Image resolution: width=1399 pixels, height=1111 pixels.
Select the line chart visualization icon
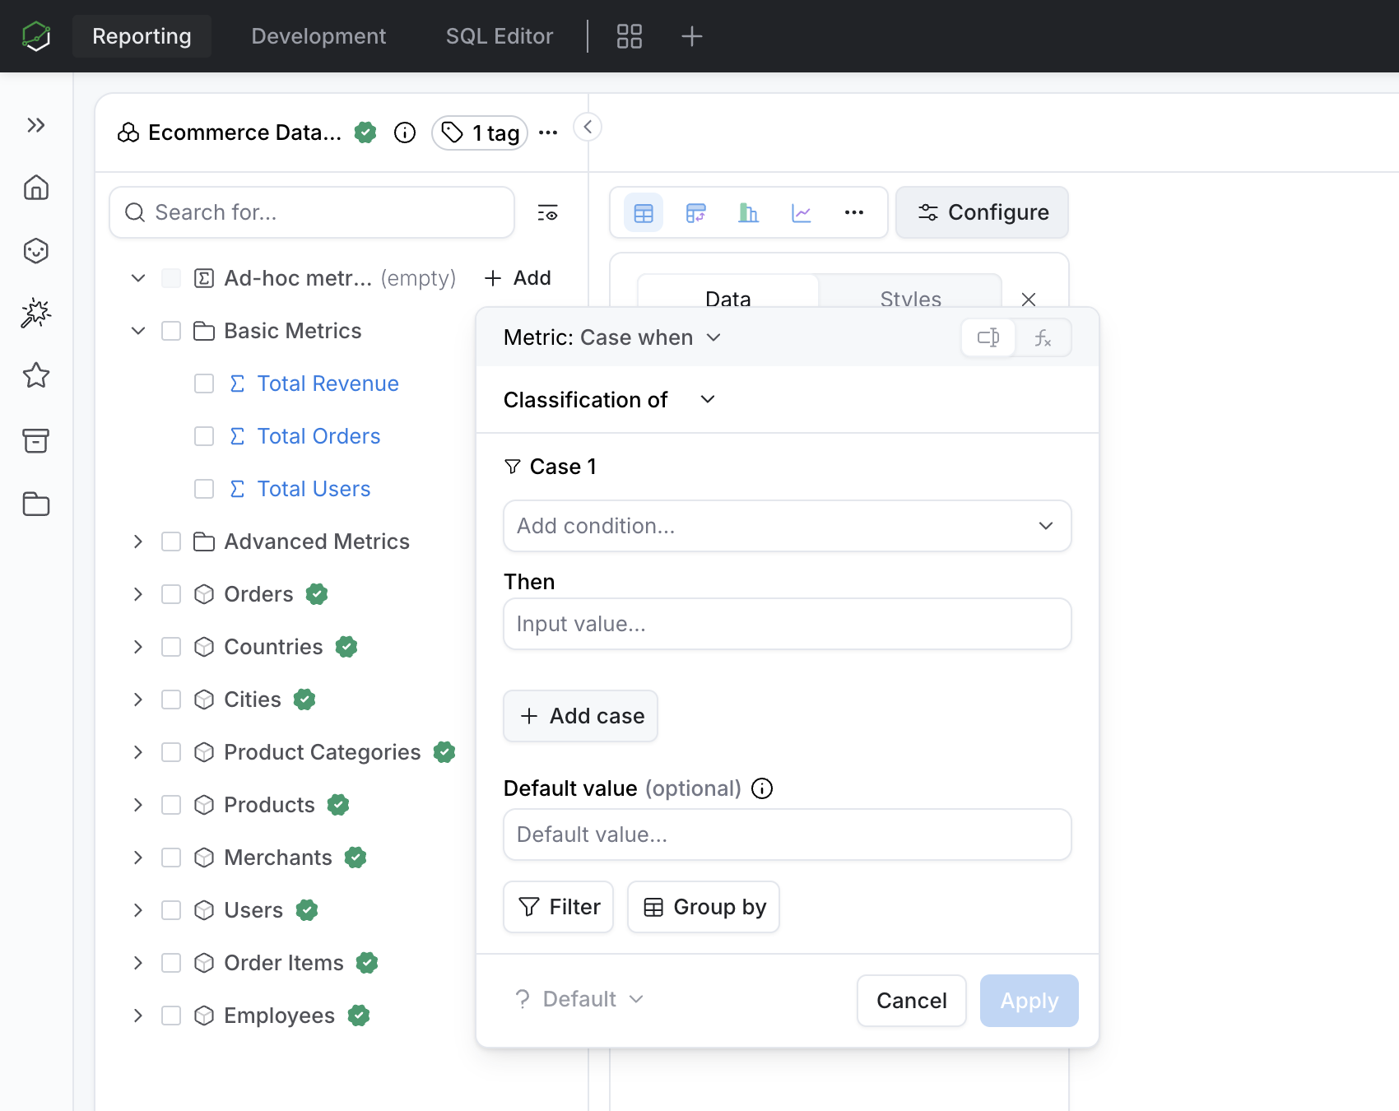tap(802, 213)
